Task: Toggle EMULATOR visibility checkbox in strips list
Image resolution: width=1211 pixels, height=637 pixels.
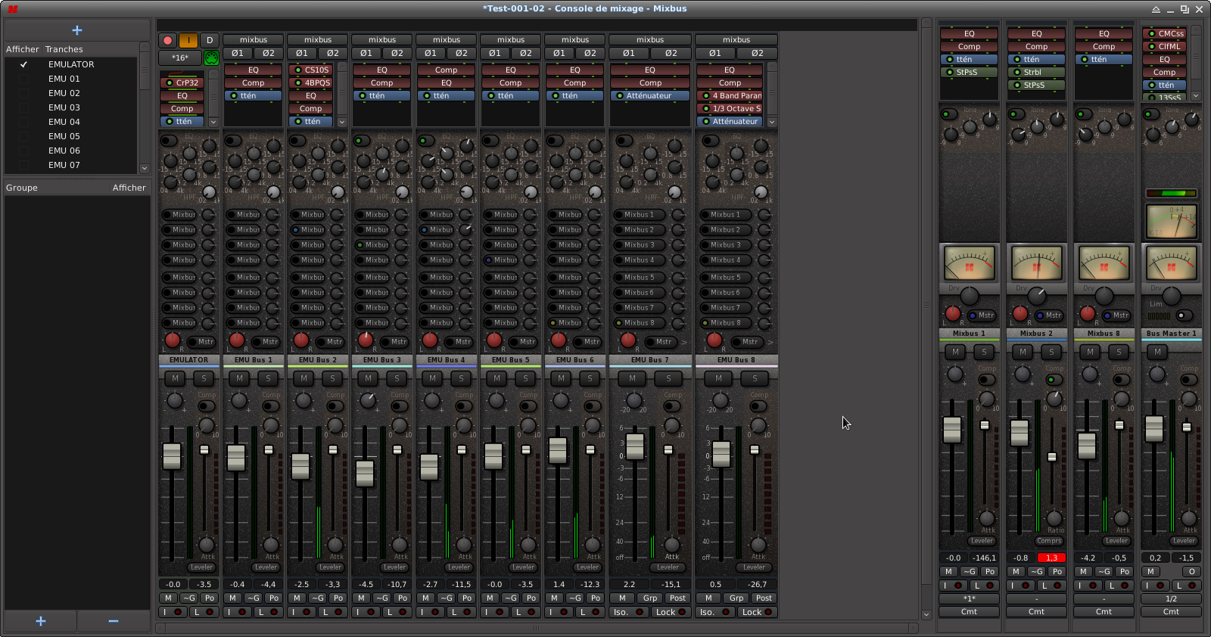Action: pos(23,65)
